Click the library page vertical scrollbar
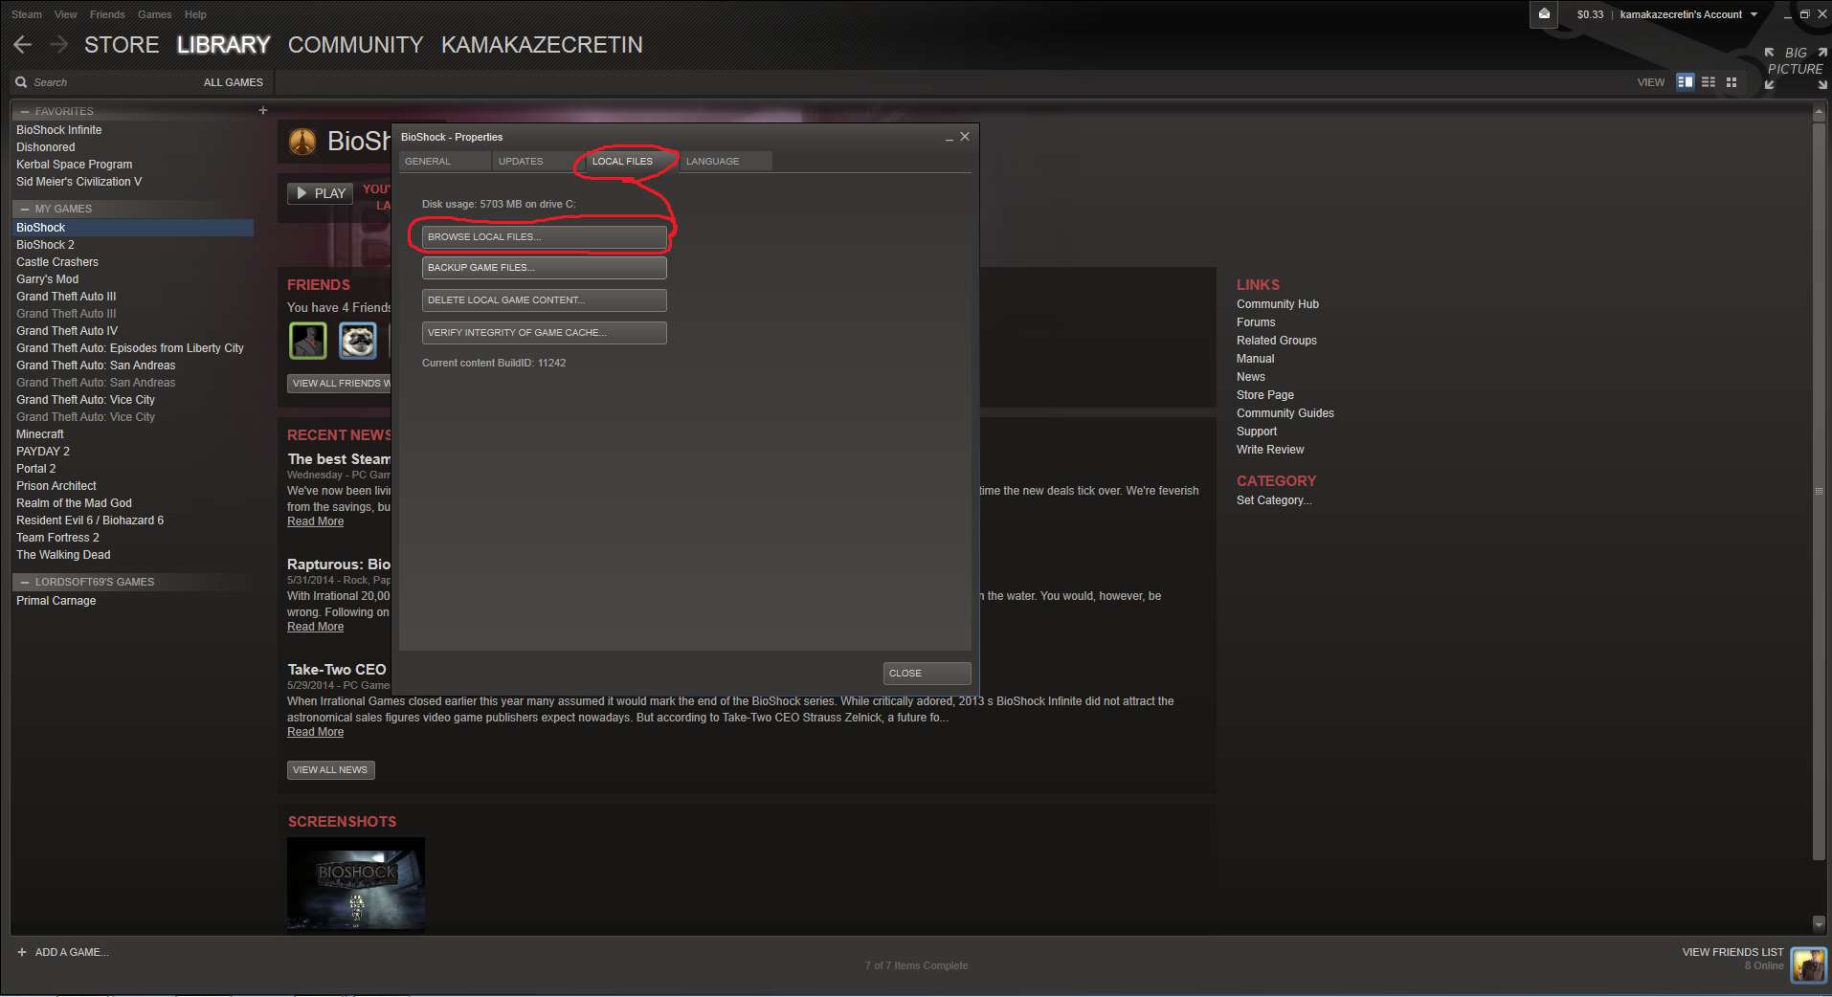The image size is (1832, 997). (x=1819, y=490)
